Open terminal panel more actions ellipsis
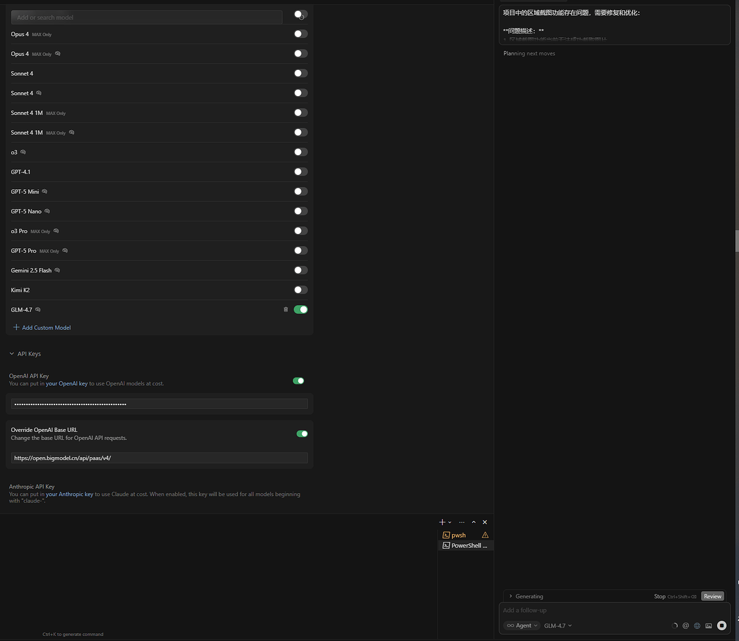Image resolution: width=739 pixels, height=641 pixels. coord(462,522)
